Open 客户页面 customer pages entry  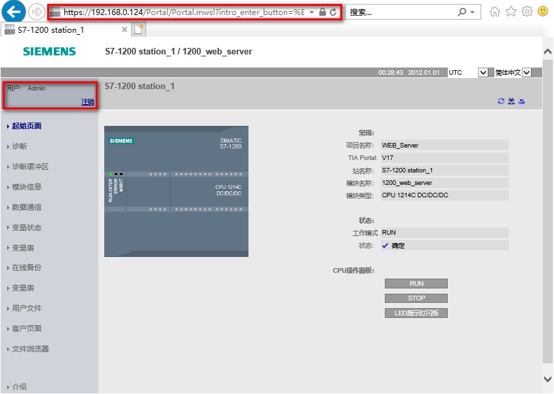(27, 328)
